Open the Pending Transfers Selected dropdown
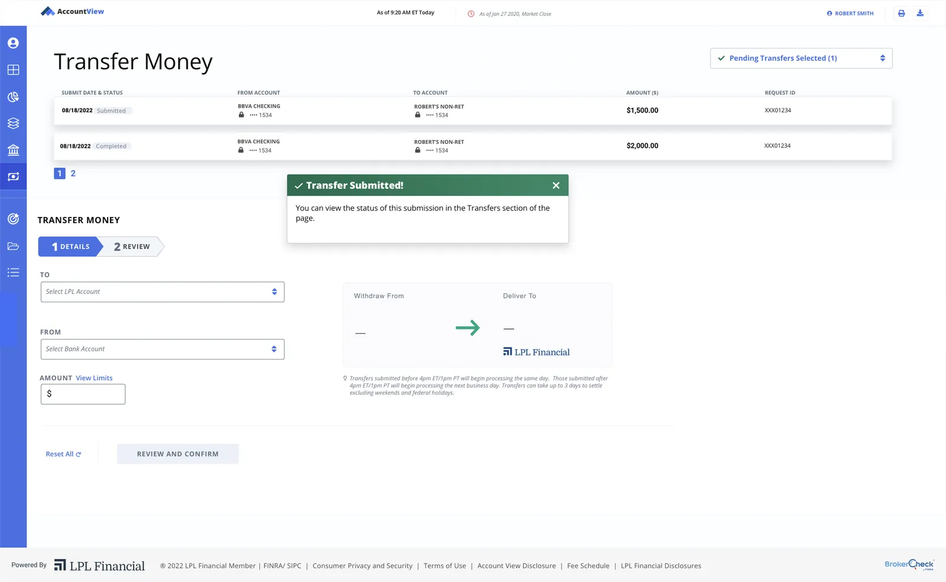Image resolution: width=946 pixels, height=582 pixels. coord(801,58)
